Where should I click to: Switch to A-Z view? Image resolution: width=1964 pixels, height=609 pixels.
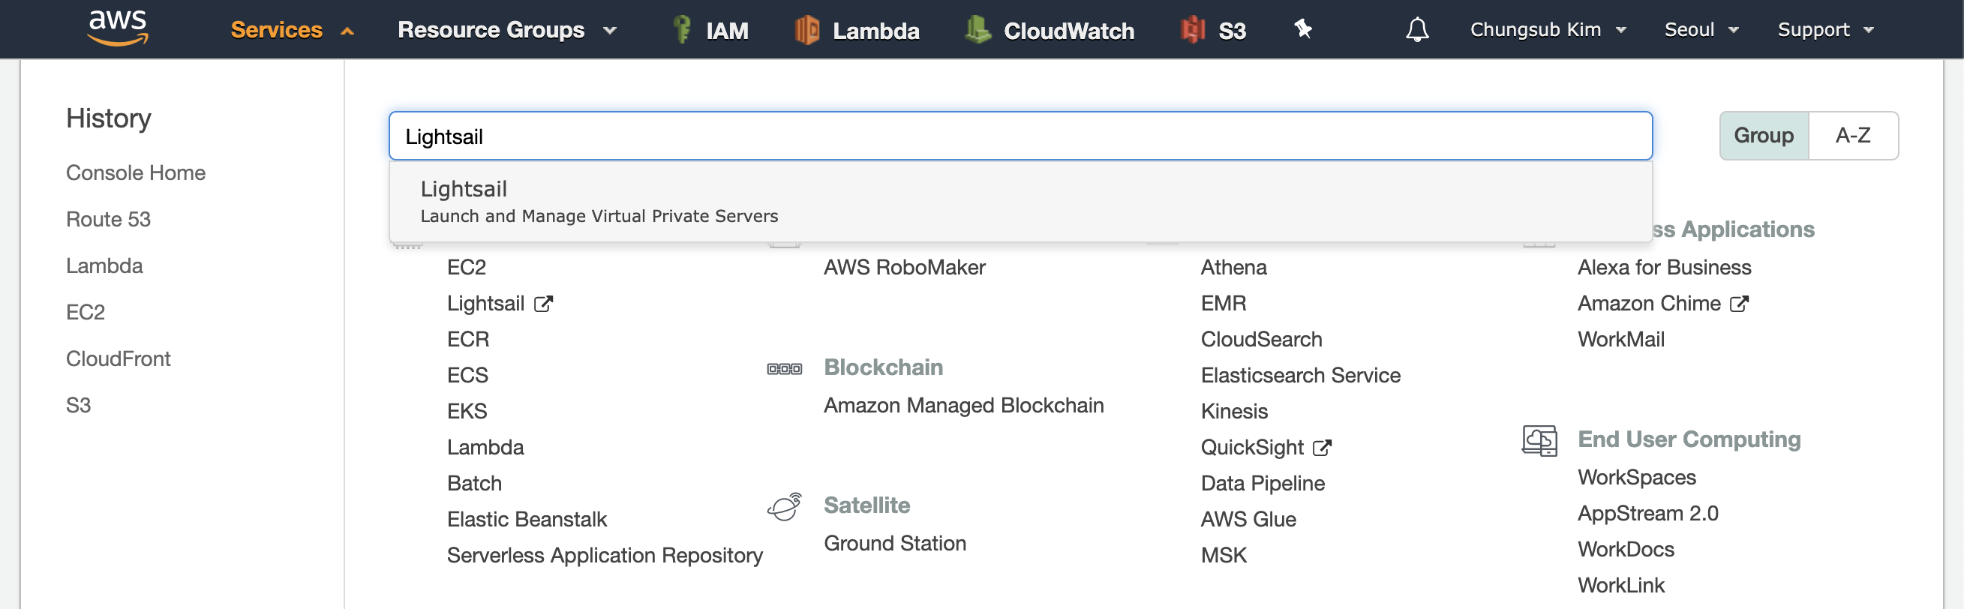click(1853, 136)
